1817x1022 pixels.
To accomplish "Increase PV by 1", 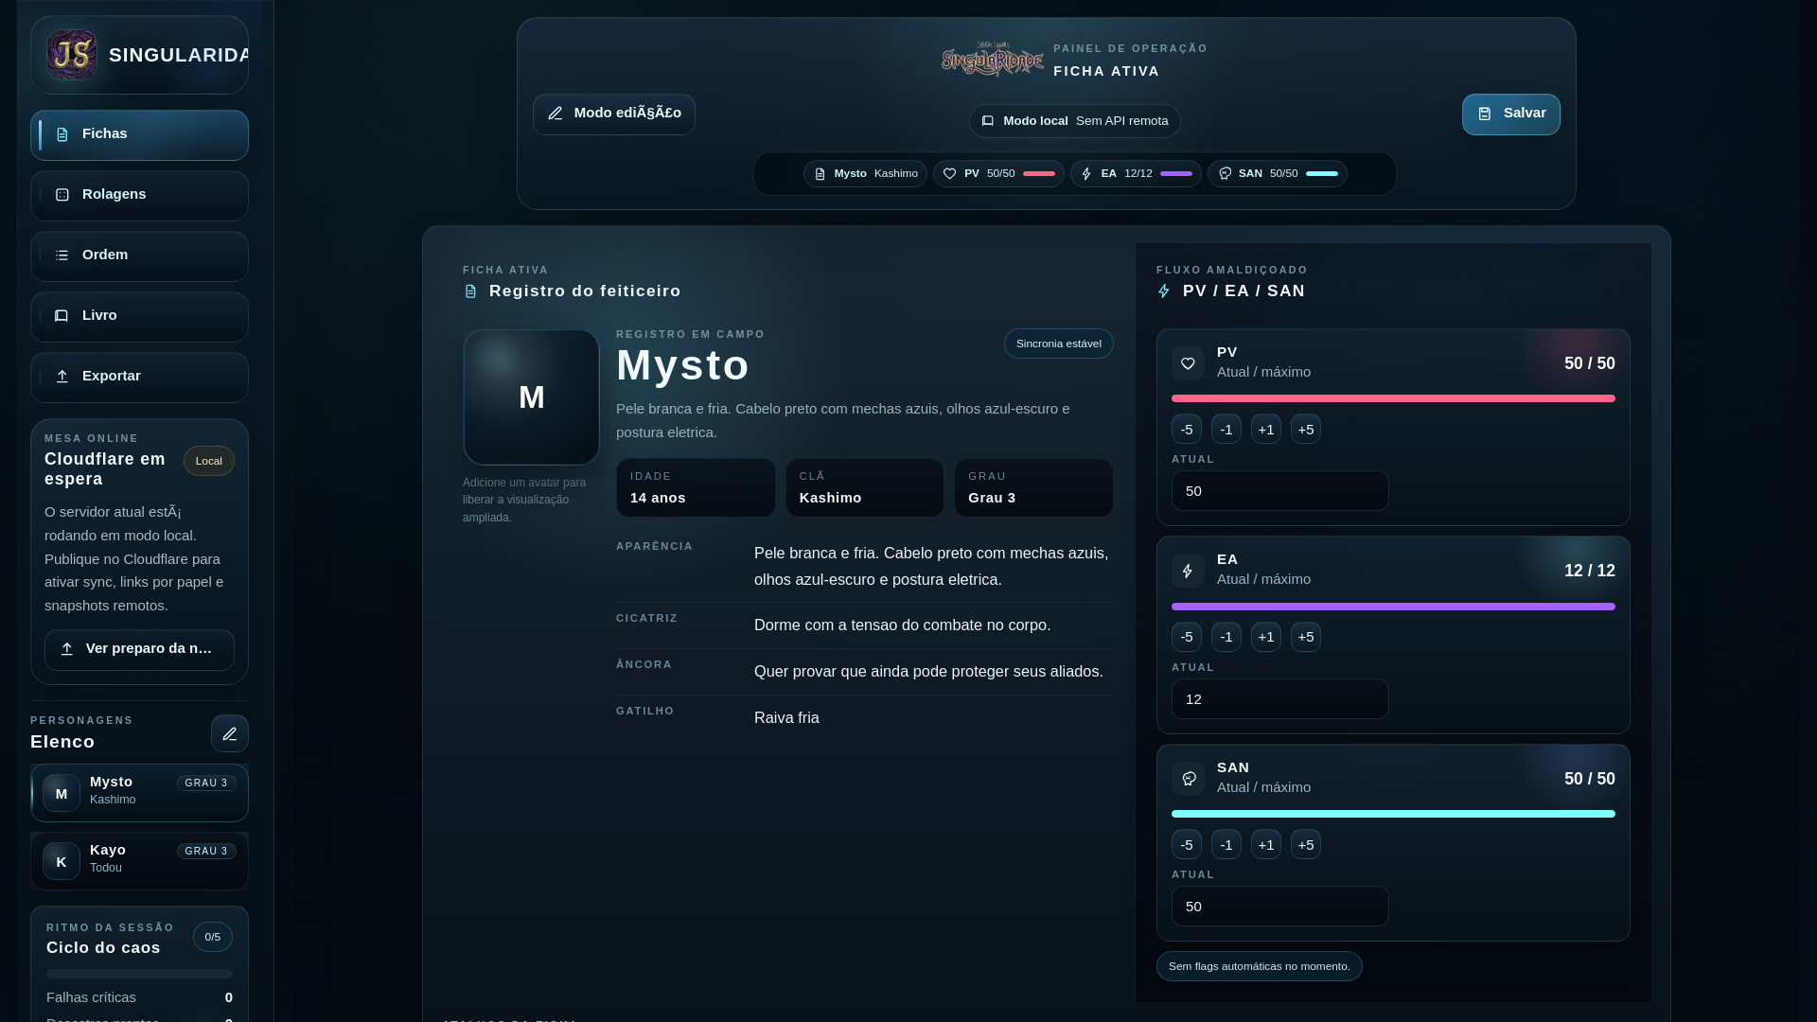I will coord(1266,430).
